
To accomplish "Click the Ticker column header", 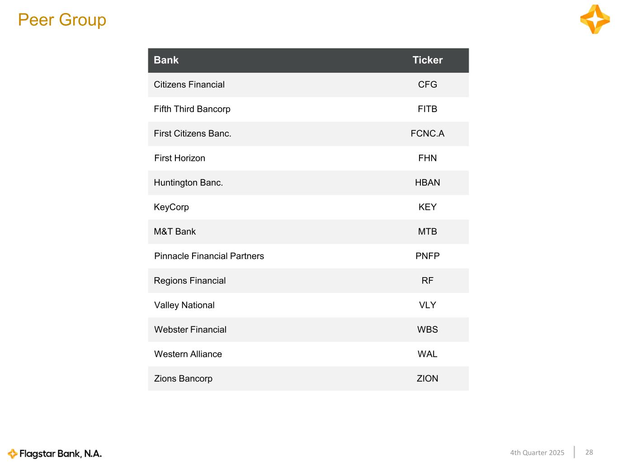I will point(427,60).
